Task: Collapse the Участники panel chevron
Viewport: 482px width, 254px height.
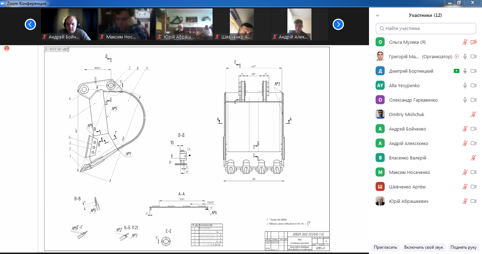Action: (x=377, y=16)
